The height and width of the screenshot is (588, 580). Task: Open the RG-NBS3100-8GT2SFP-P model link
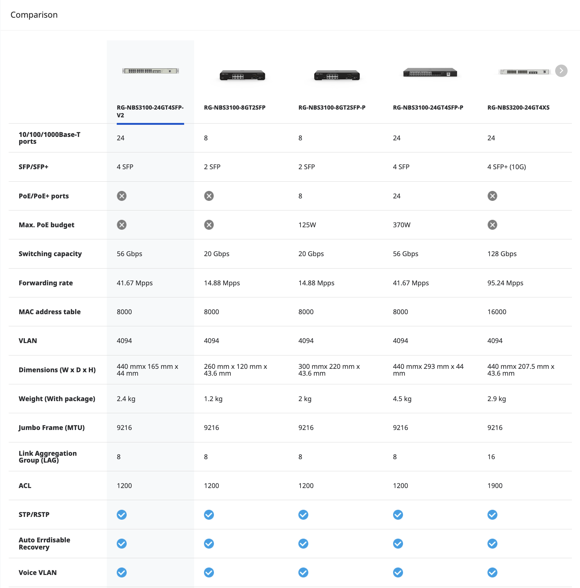coord(332,107)
